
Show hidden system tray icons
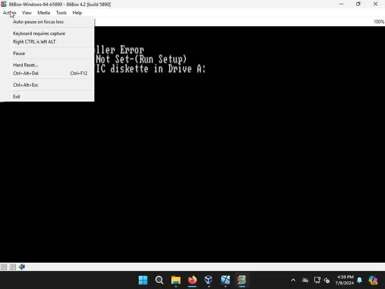click(293, 280)
